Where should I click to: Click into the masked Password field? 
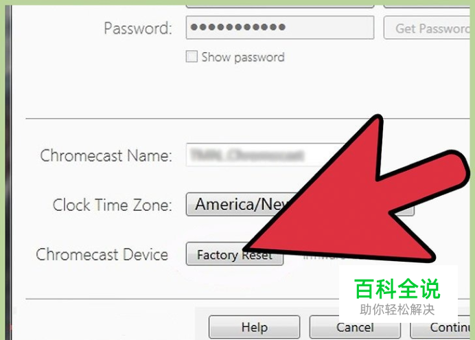(x=280, y=27)
